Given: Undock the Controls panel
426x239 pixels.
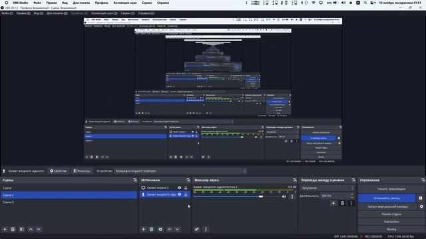Looking at the screenshot, I should pos(423,180).
